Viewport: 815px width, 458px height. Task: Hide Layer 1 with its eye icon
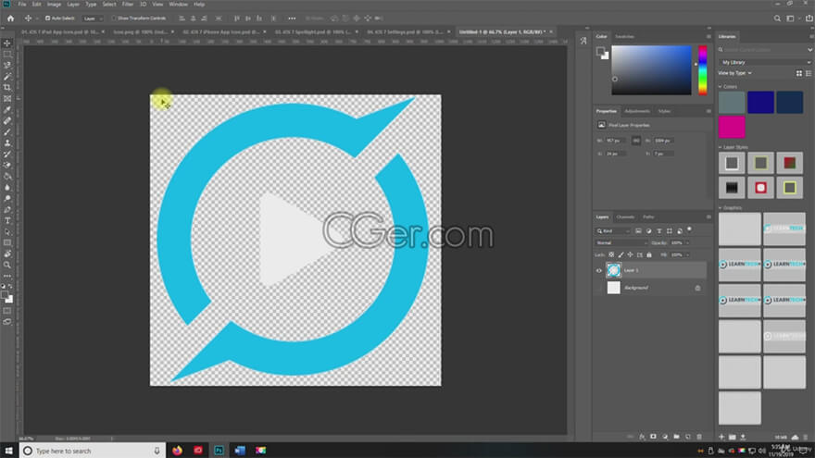(599, 270)
